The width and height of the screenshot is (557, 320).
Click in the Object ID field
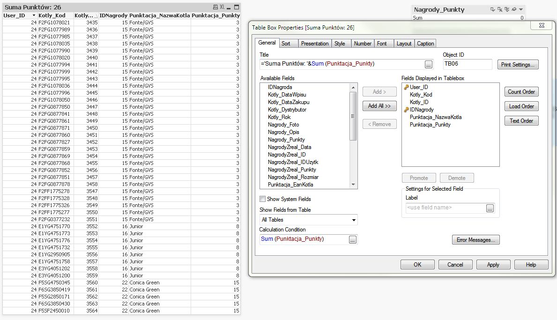coord(467,64)
